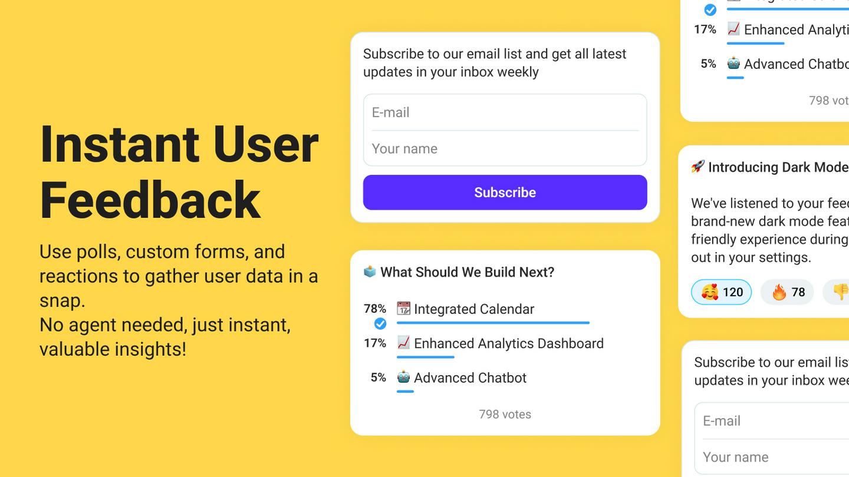Click the rocket icon in the Dark Mode announcement
This screenshot has height=477, width=849.
pyautogui.click(x=697, y=167)
